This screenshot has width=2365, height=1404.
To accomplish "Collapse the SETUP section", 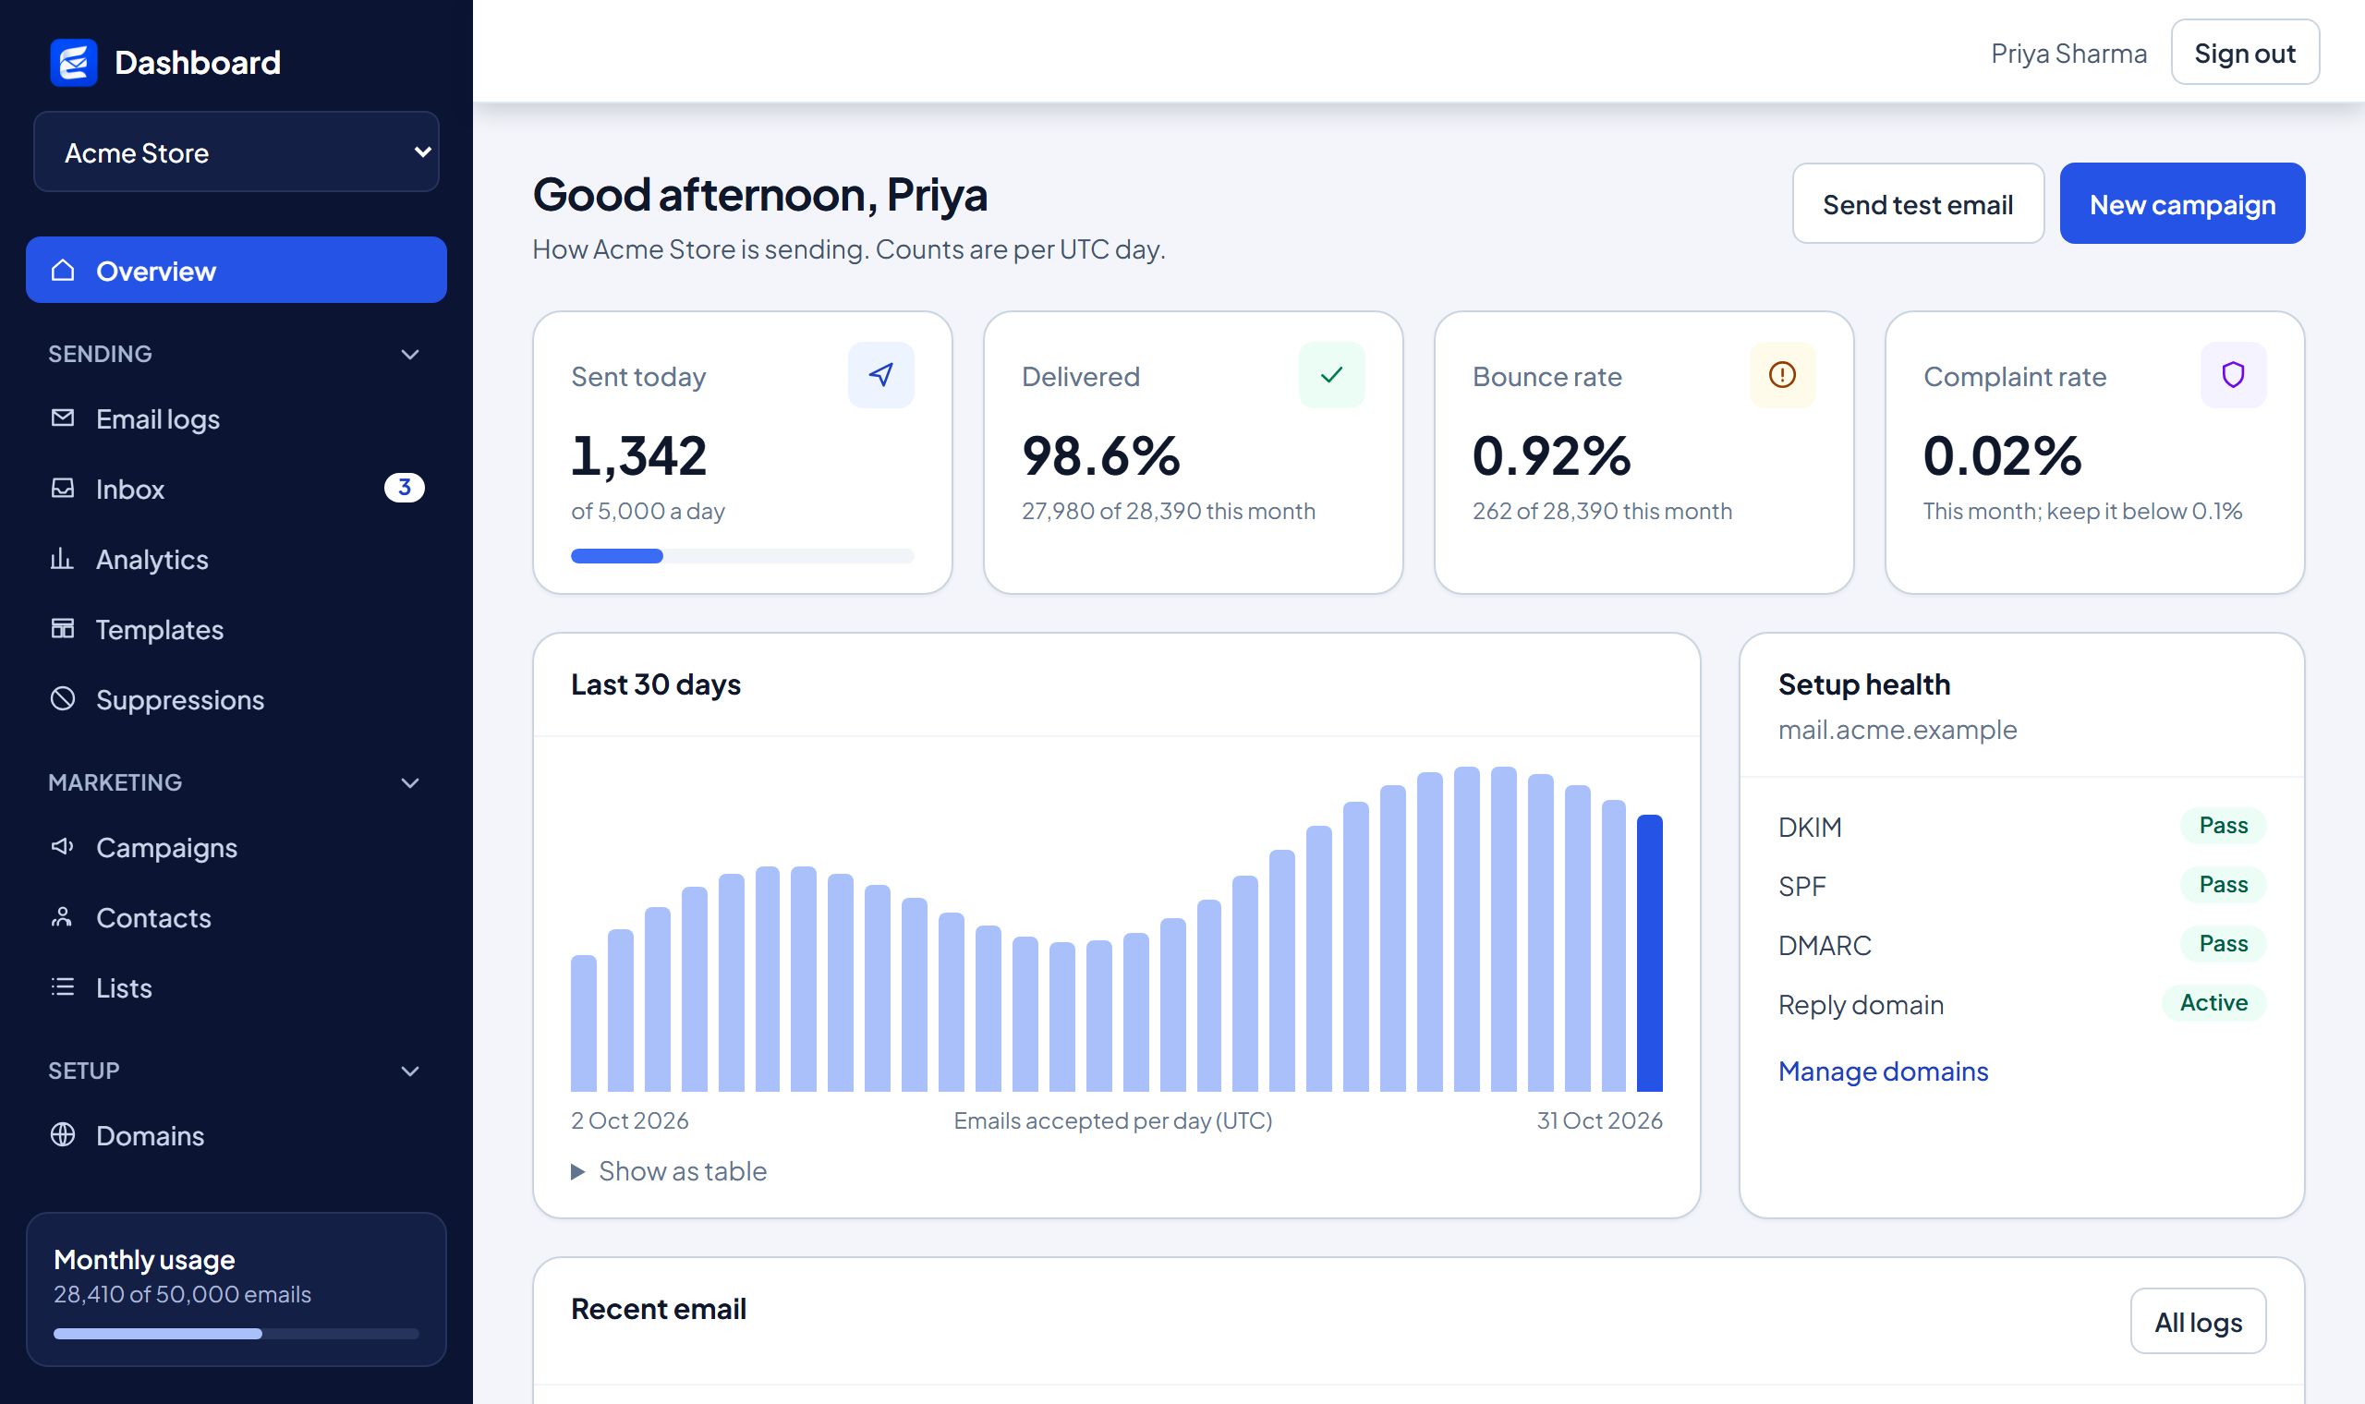I will (236, 1071).
